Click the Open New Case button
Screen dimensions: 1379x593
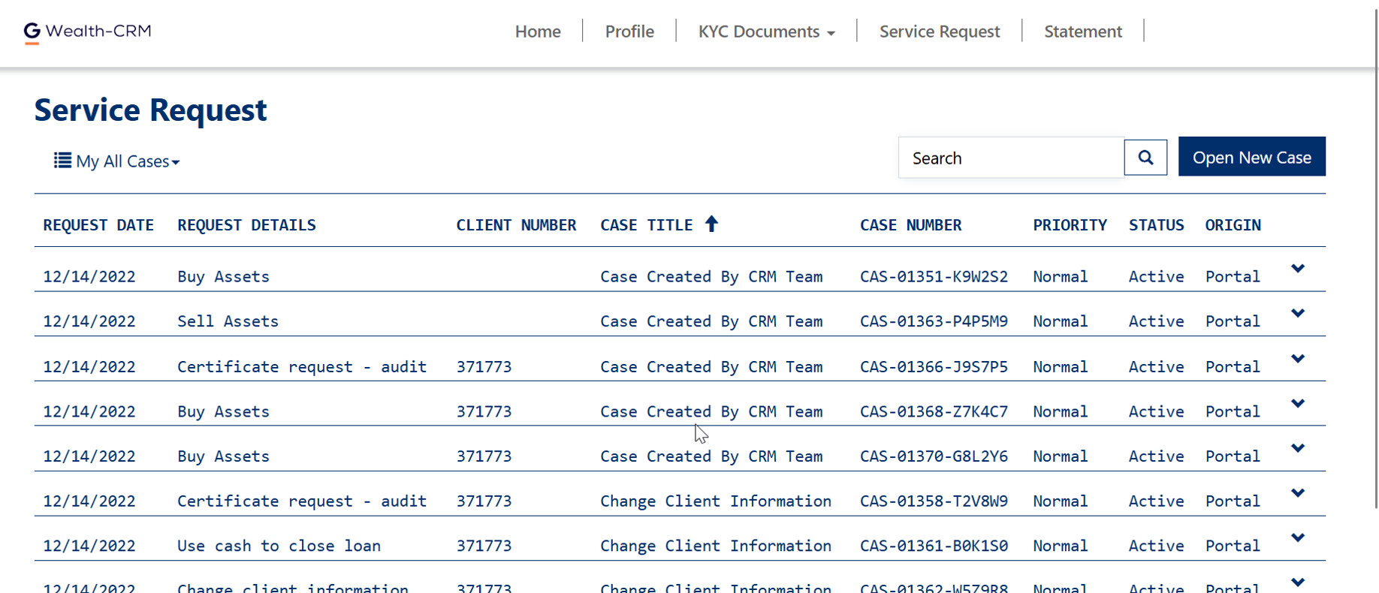(x=1251, y=157)
